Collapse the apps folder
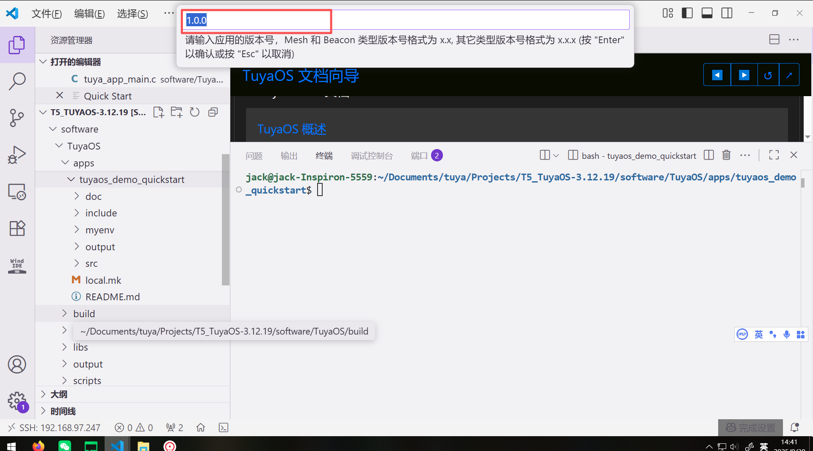This screenshot has height=451, width=813. pyautogui.click(x=65, y=163)
